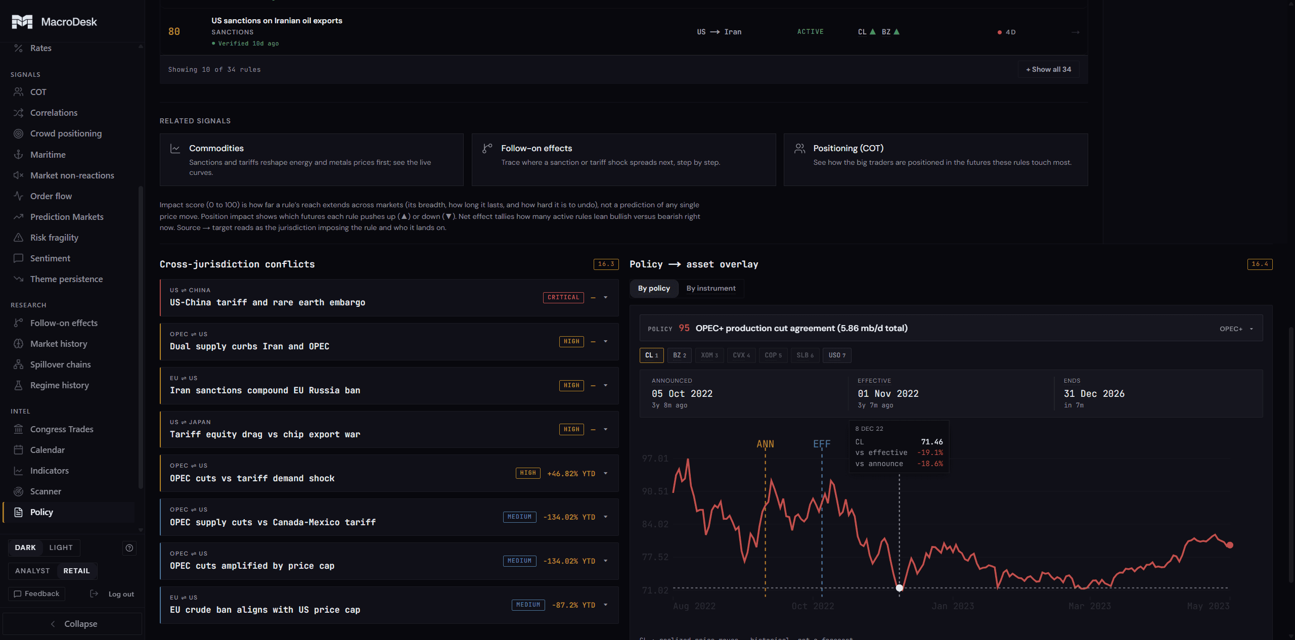Viewport: 1295px width, 640px height.
Task: Click the Correlations shuffle icon
Action: 18,113
